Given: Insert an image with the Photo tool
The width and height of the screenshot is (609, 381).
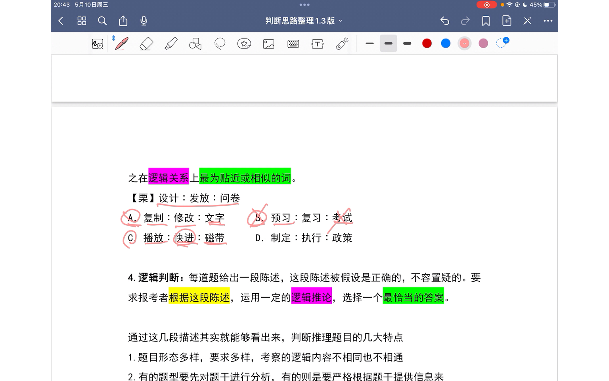Looking at the screenshot, I should coord(269,44).
